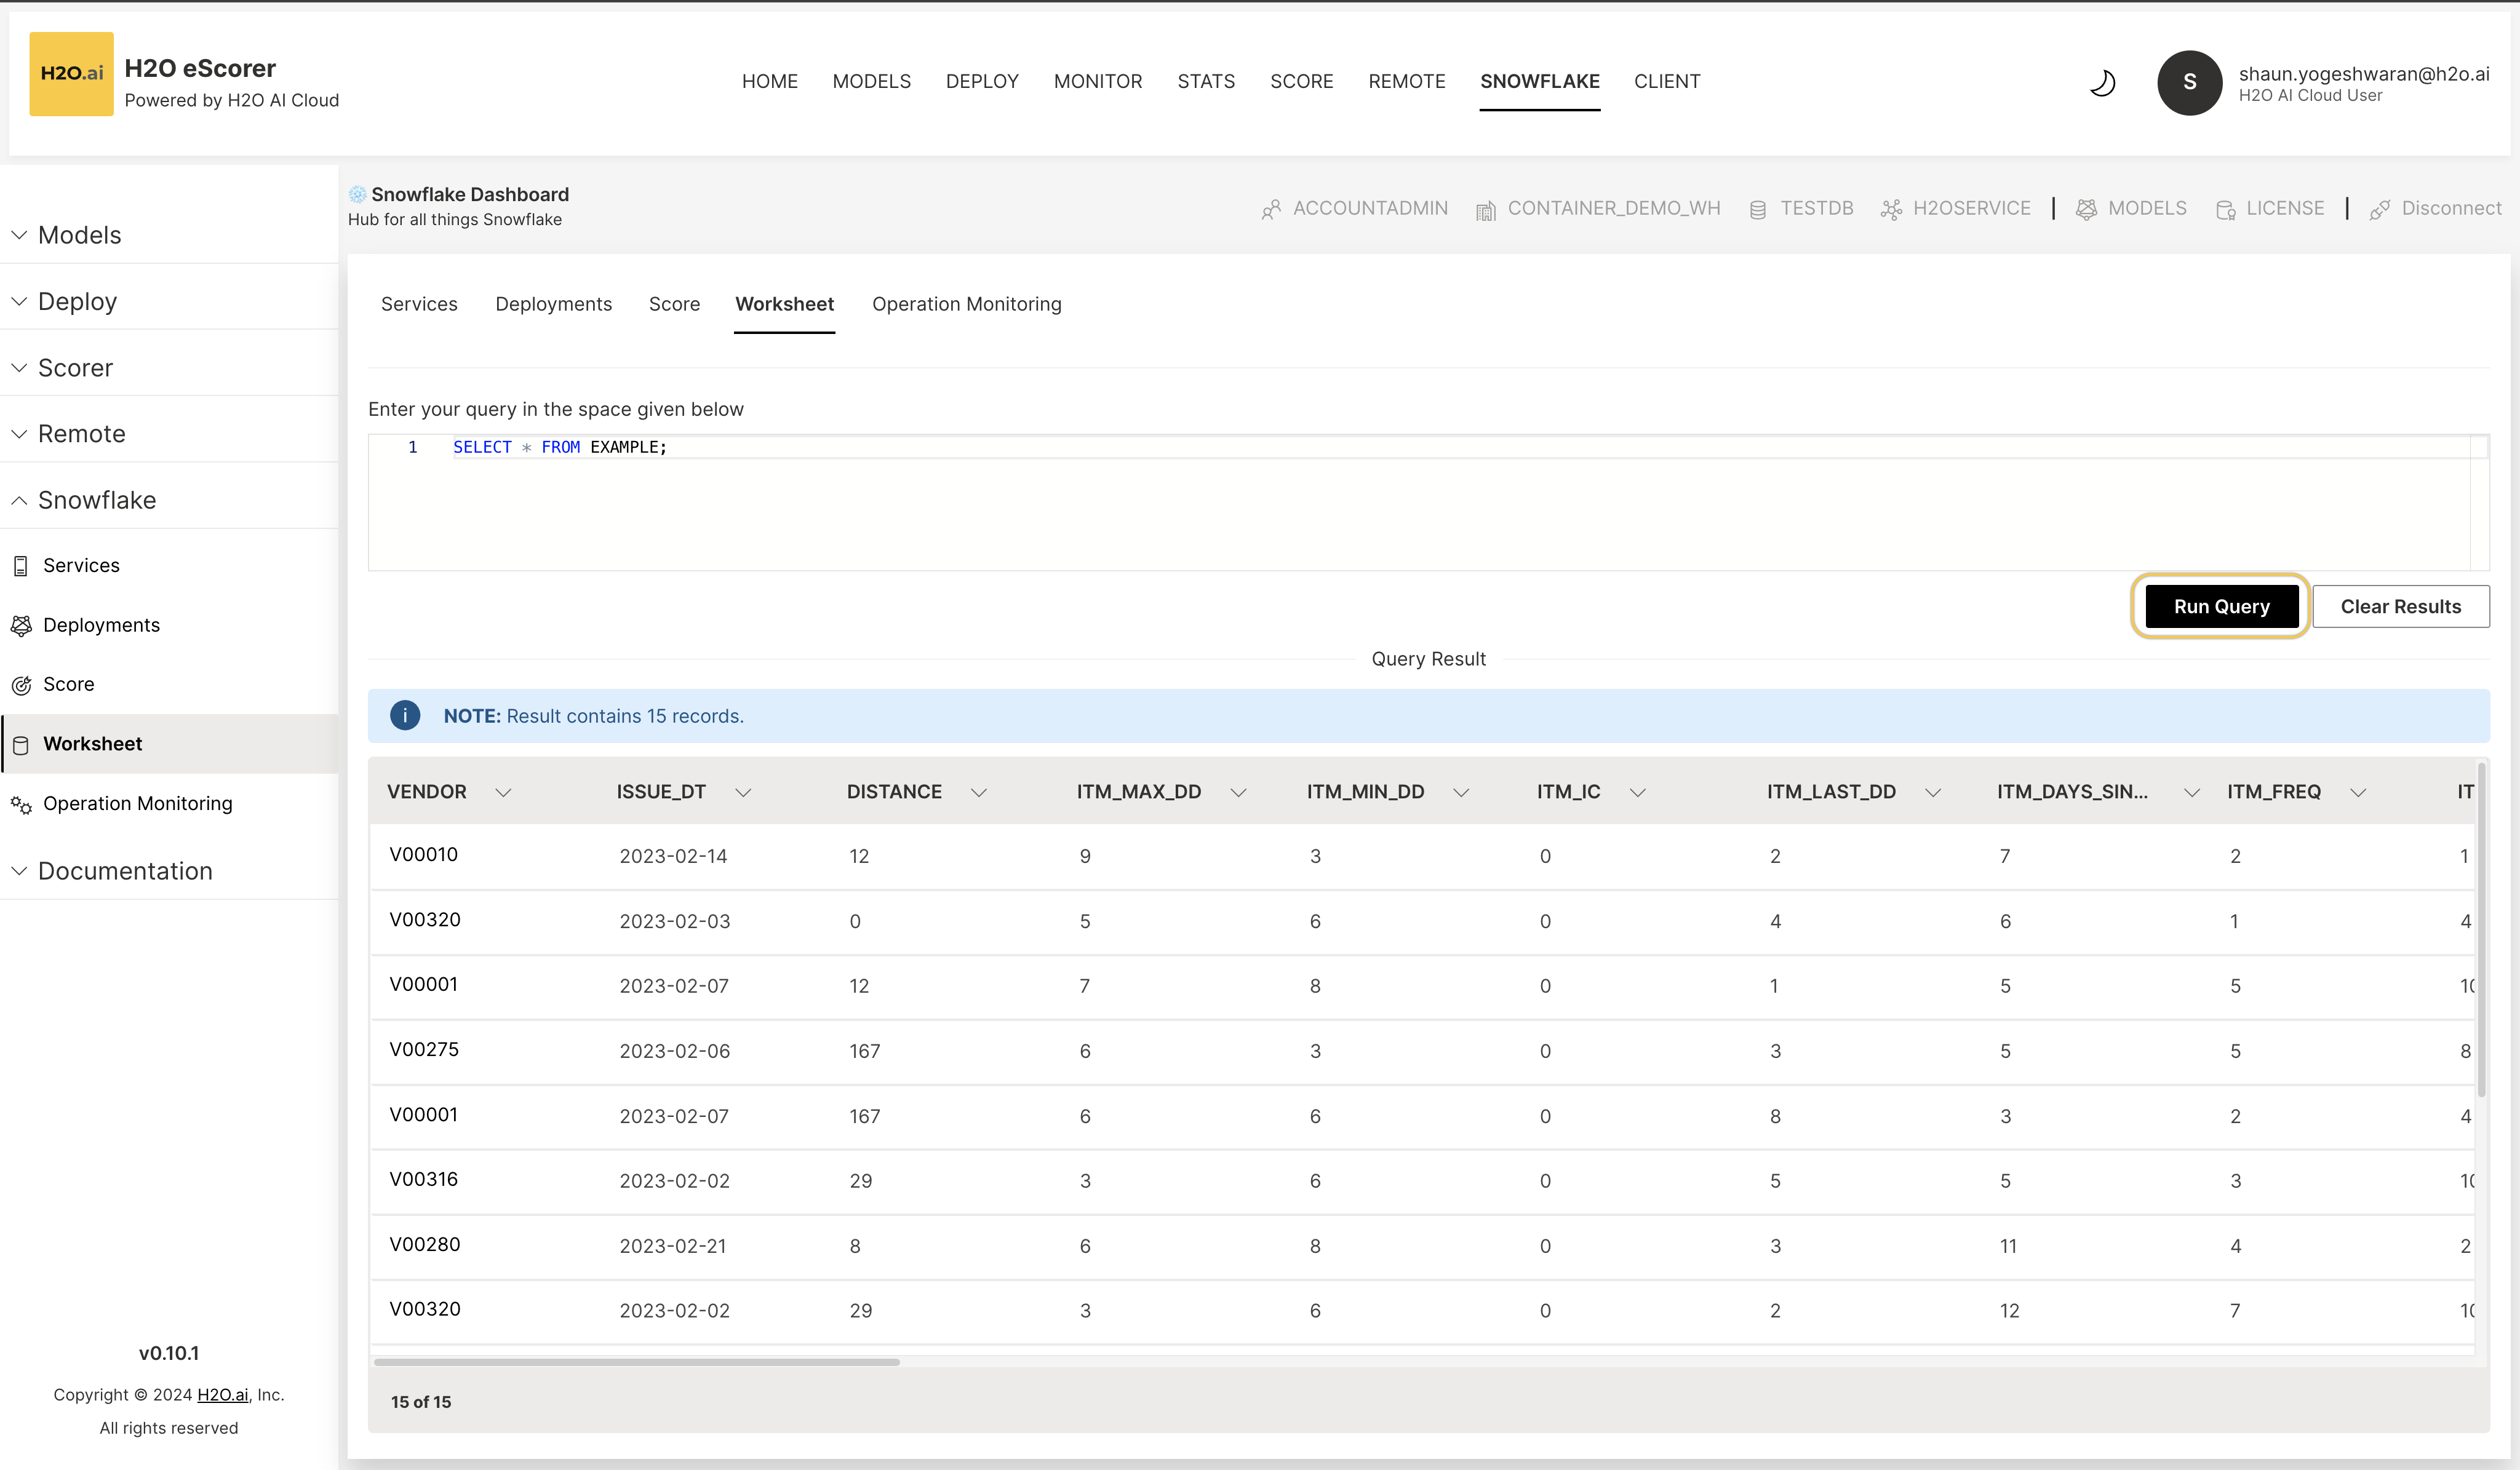2520x1470 pixels.
Task: Switch to the Deployments tab
Action: (553, 304)
